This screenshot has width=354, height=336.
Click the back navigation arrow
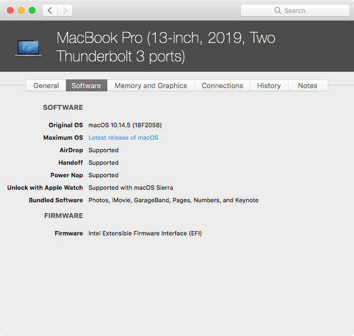[x=50, y=10]
